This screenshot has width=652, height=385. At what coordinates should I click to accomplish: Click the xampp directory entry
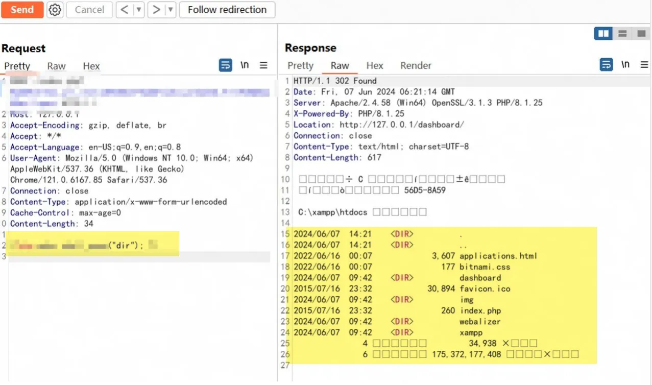click(x=471, y=332)
